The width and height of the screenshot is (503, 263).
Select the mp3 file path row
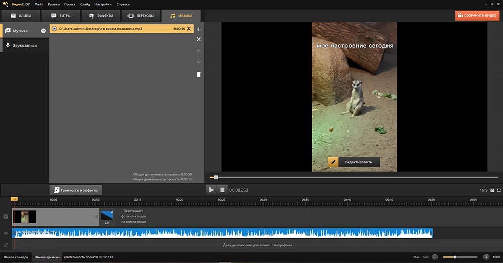click(x=122, y=29)
